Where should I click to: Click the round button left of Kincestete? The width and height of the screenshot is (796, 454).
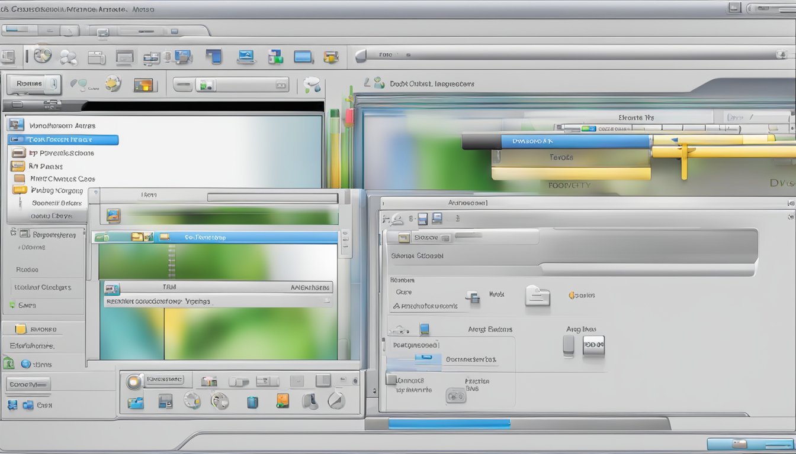(x=134, y=382)
